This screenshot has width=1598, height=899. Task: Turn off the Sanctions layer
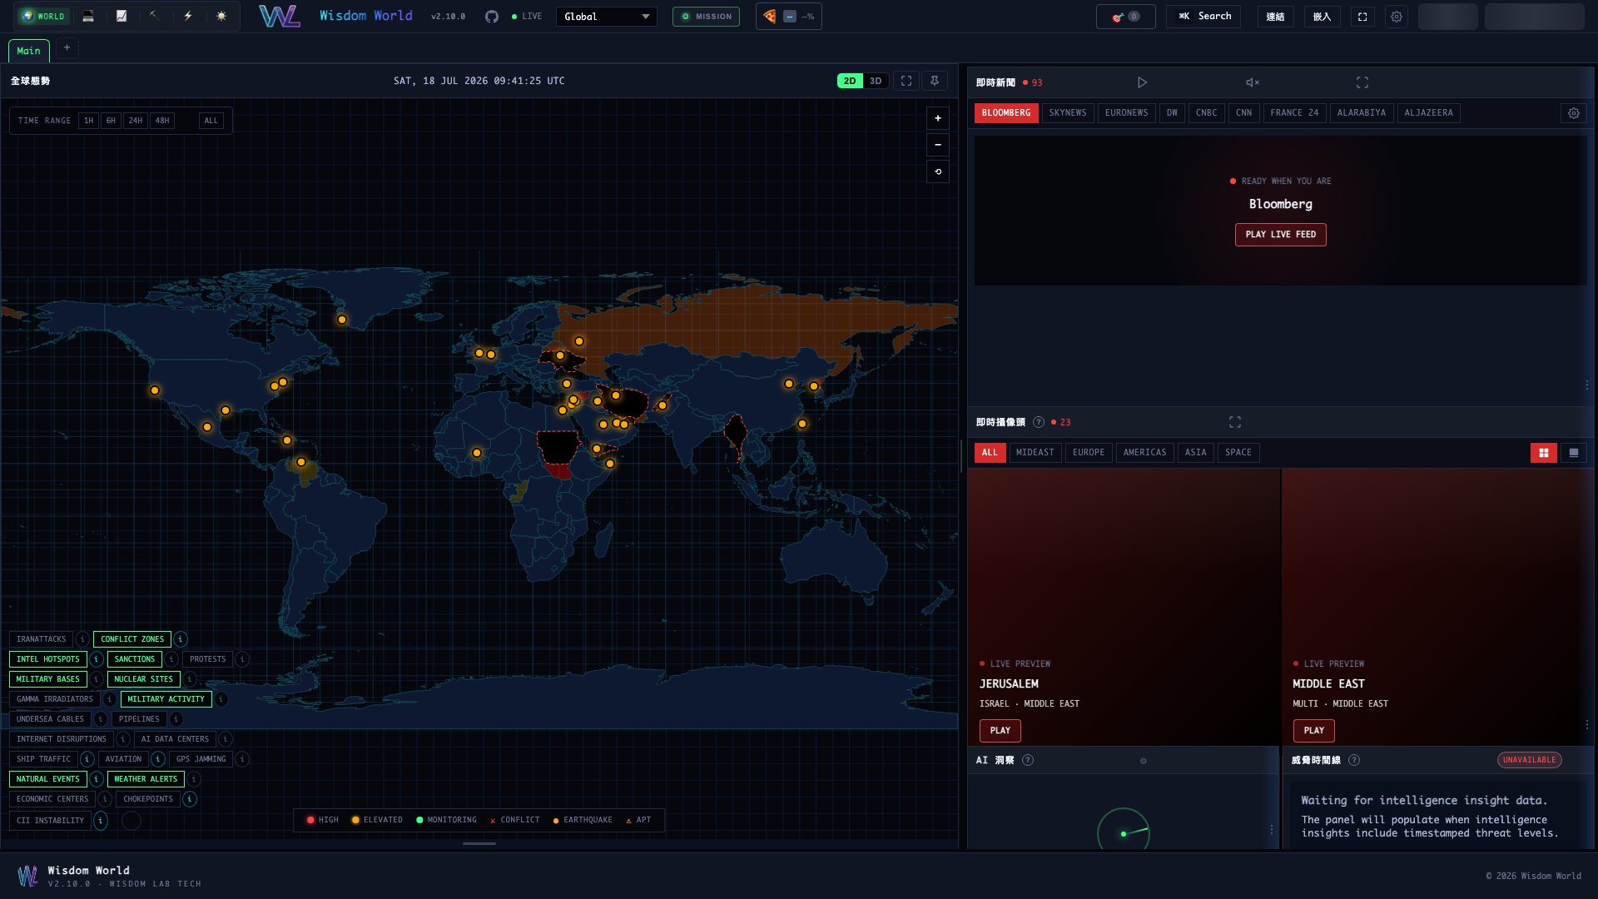[135, 659]
